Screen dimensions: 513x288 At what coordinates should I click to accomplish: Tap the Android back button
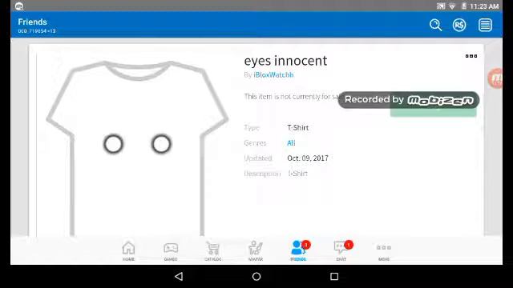179,277
